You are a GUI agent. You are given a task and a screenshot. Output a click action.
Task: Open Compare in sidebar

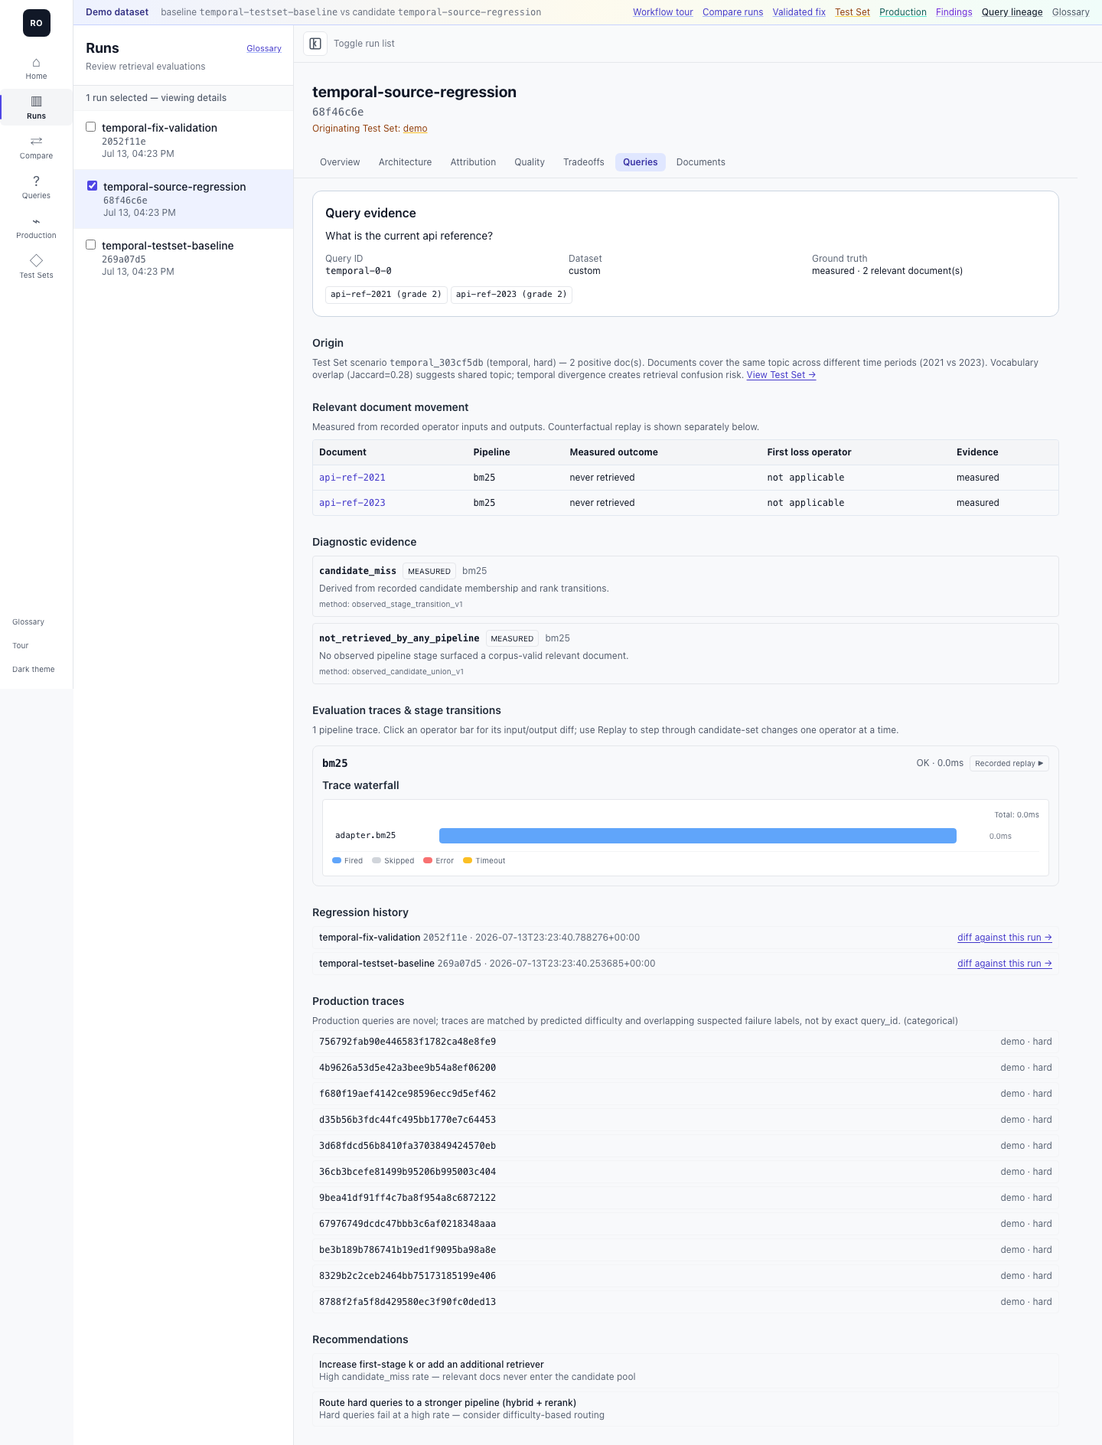coord(36,148)
